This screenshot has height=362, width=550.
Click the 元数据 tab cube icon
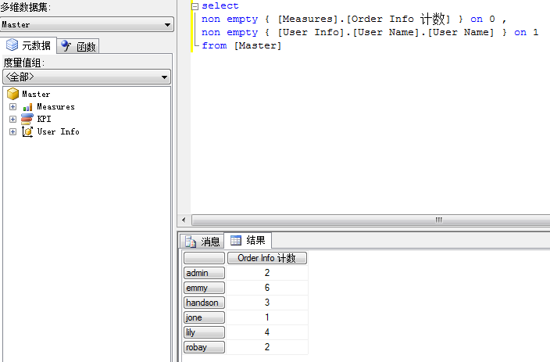coord(12,45)
